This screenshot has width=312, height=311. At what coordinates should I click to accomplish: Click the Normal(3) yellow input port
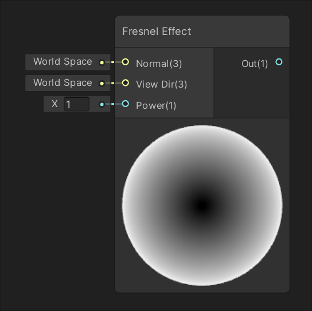pyautogui.click(x=126, y=62)
